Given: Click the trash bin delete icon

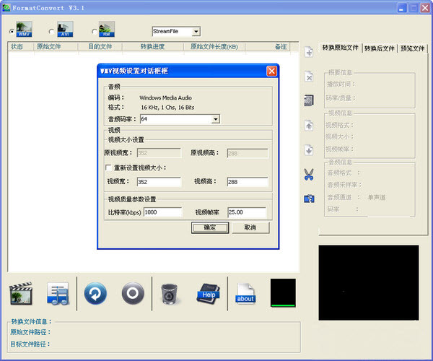Looking at the screenshot, I should pyautogui.click(x=169, y=294).
